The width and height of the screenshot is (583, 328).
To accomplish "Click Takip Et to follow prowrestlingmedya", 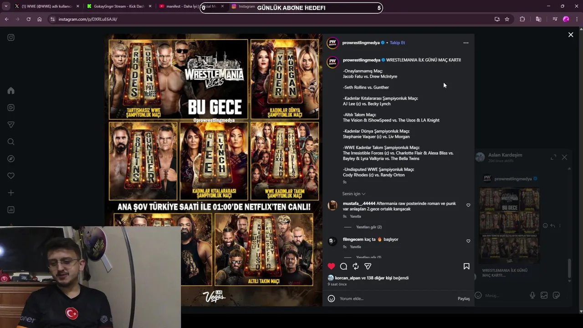I will point(397,43).
